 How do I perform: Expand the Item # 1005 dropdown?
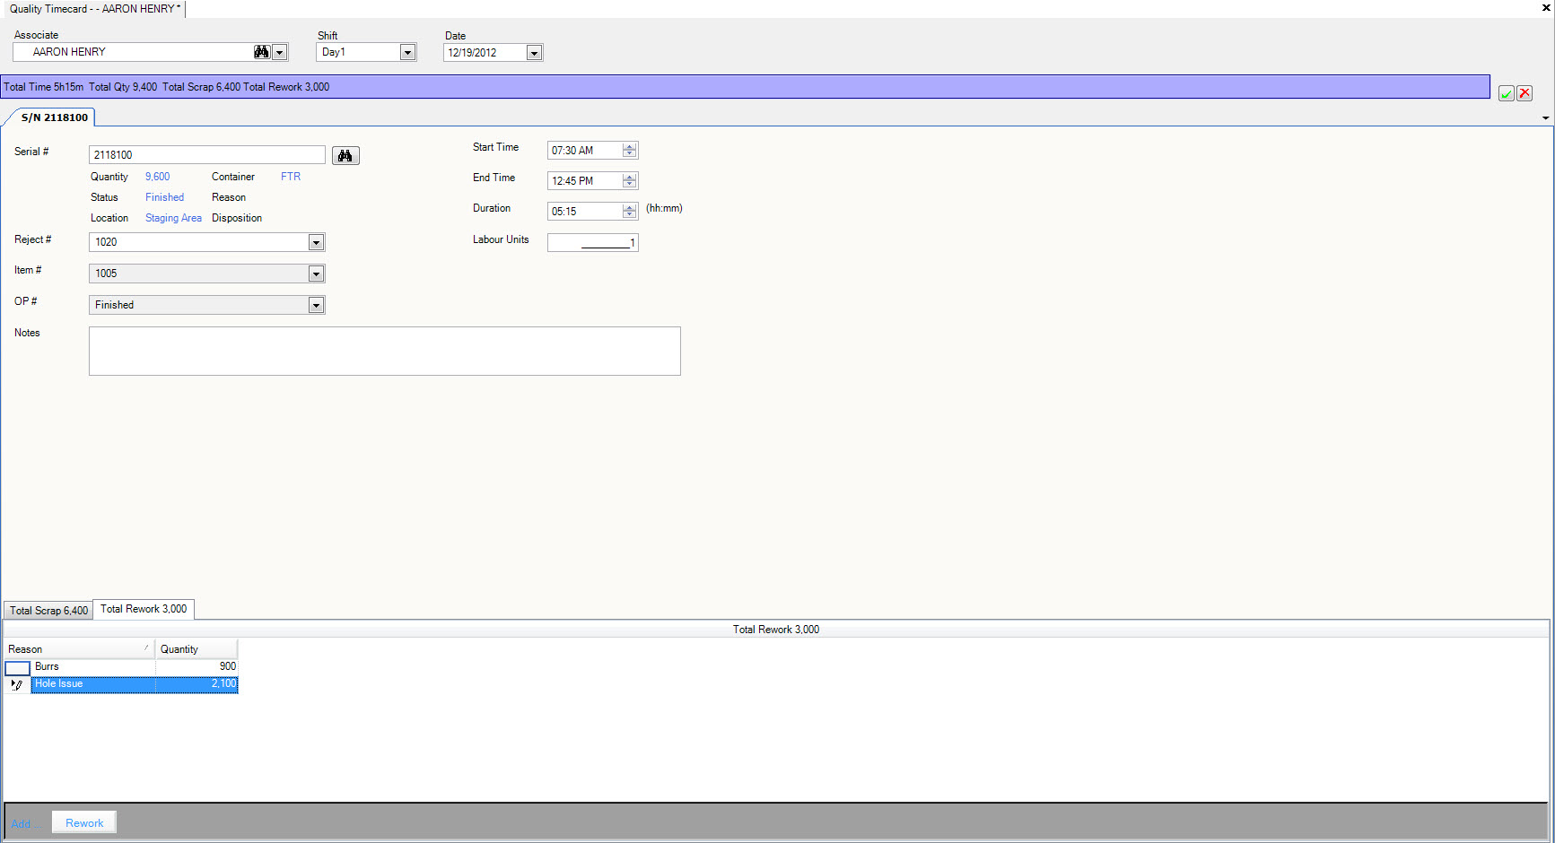pos(316,274)
